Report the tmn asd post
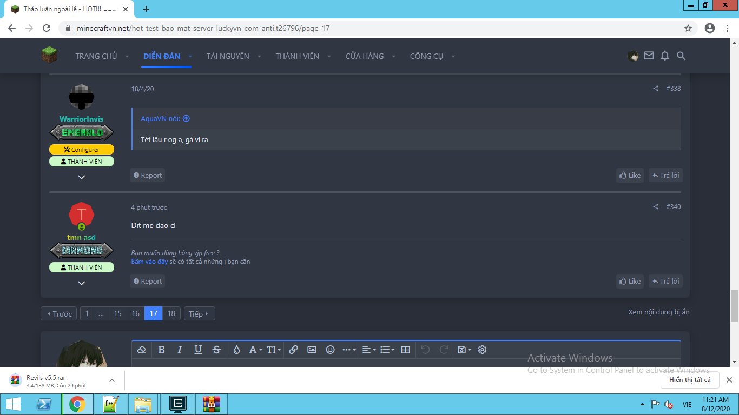739x415 pixels. point(148,281)
